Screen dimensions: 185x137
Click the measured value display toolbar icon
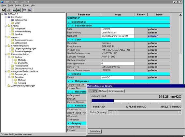(x=24, y=10)
